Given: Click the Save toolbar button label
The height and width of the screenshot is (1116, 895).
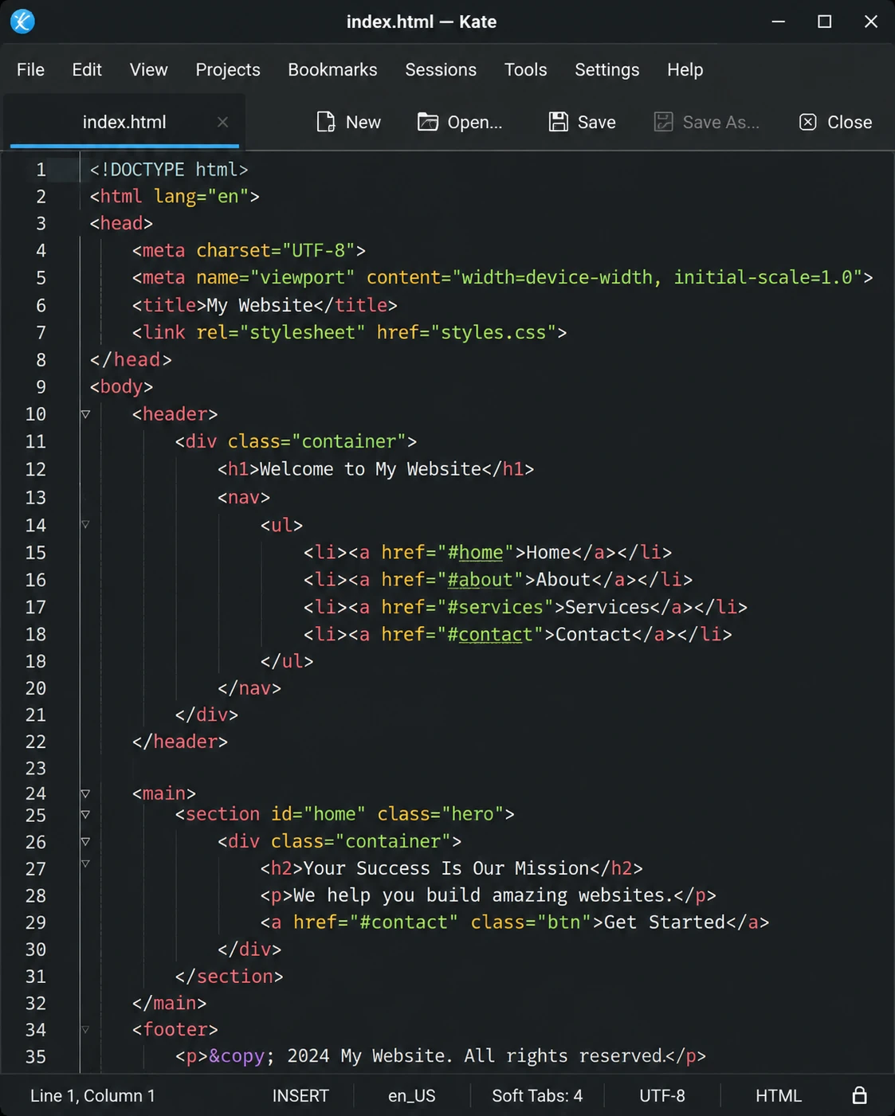Looking at the screenshot, I should [x=596, y=122].
